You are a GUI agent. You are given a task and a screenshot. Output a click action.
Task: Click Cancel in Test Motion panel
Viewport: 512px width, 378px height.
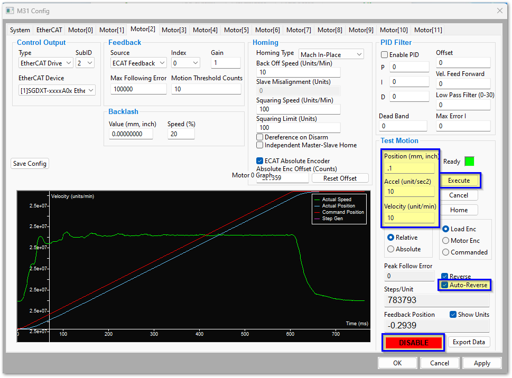[459, 195]
